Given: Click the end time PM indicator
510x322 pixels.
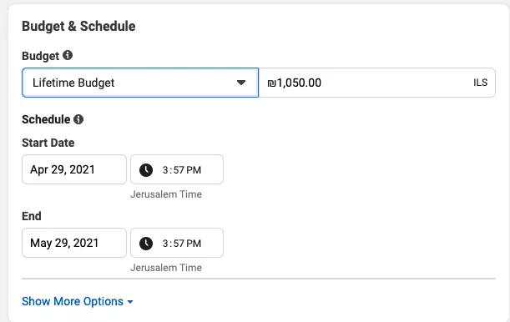Looking at the screenshot, I should [194, 244].
